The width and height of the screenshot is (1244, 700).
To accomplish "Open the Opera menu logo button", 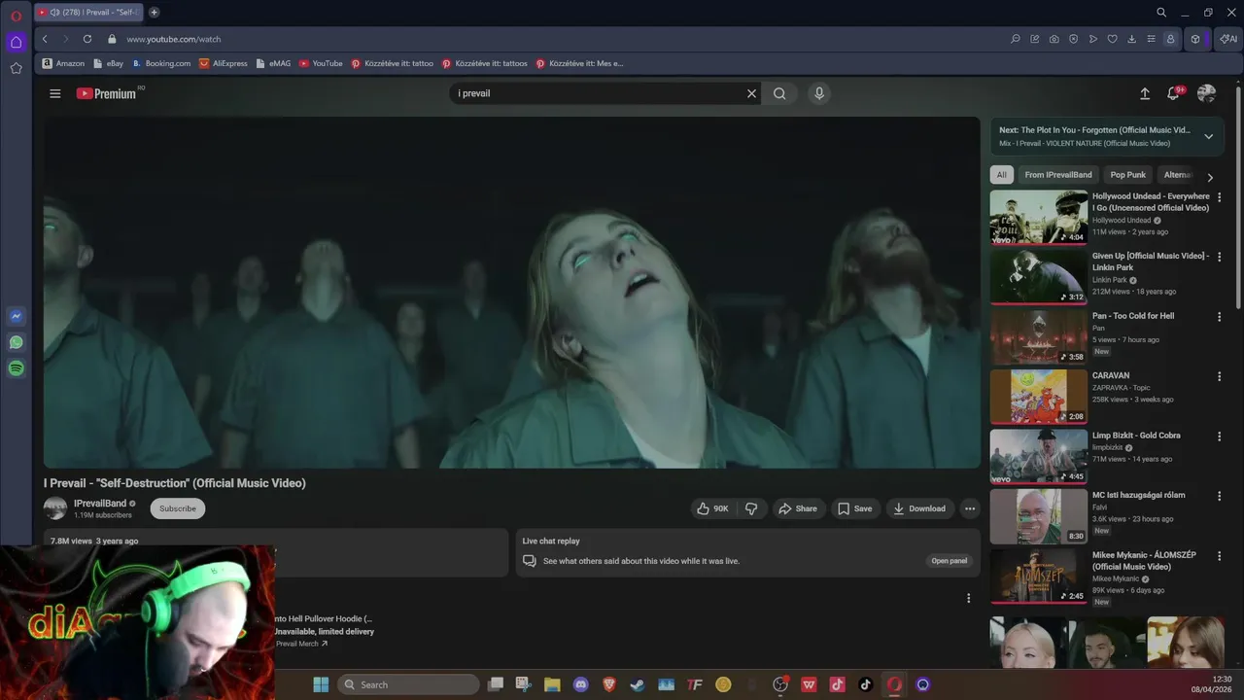I will [16, 16].
